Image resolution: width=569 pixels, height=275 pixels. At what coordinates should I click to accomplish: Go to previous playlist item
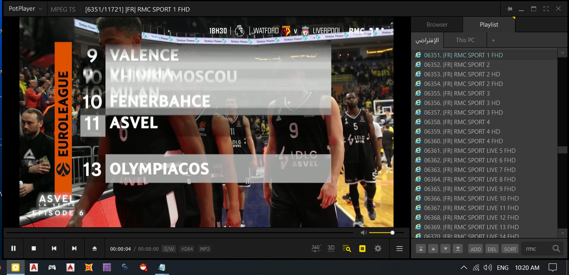[x=54, y=248]
